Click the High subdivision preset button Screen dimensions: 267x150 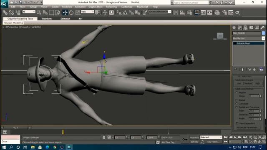pos(257,83)
